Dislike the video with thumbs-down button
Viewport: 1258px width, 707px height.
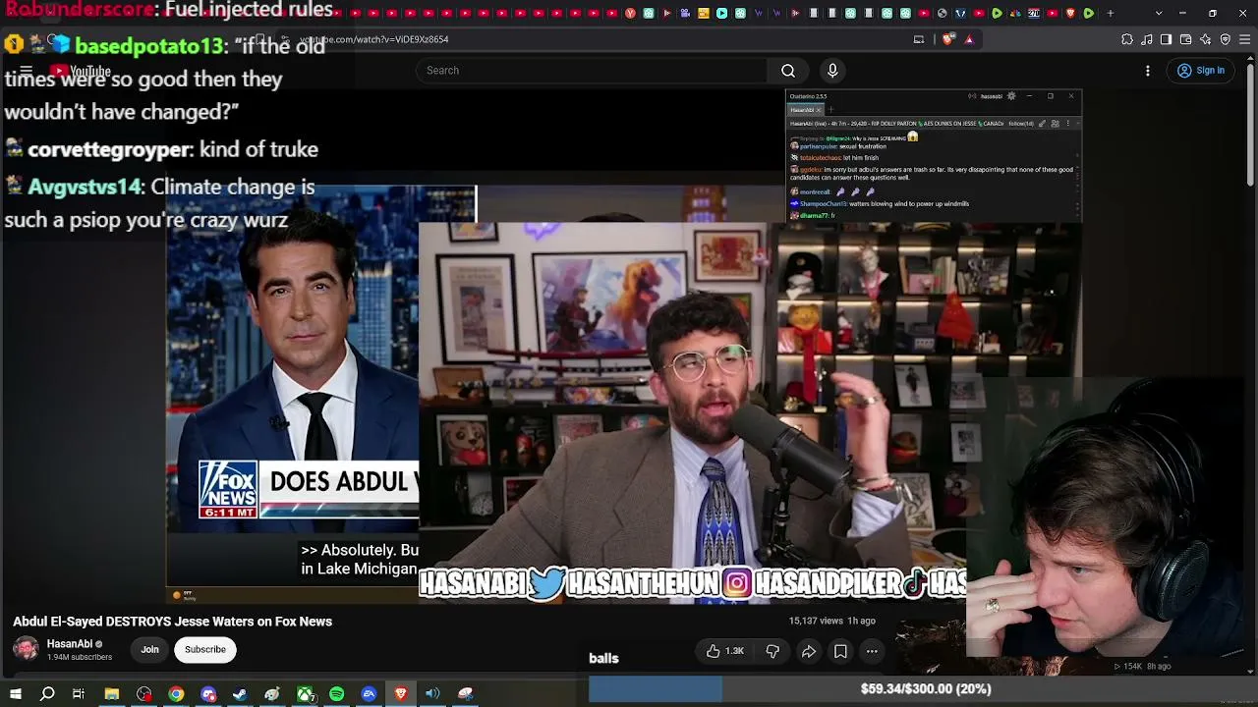tap(772, 651)
